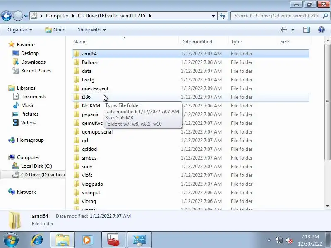This screenshot has height=248, width=331.
Task: Open Desktop in the navigation pane
Action: click(30, 53)
